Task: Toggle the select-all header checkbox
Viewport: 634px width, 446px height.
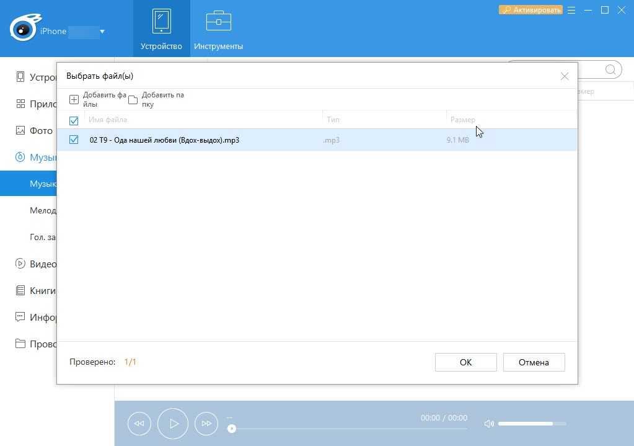Action: [x=74, y=120]
